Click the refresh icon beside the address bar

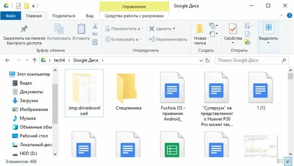click(x=207, y=60)
